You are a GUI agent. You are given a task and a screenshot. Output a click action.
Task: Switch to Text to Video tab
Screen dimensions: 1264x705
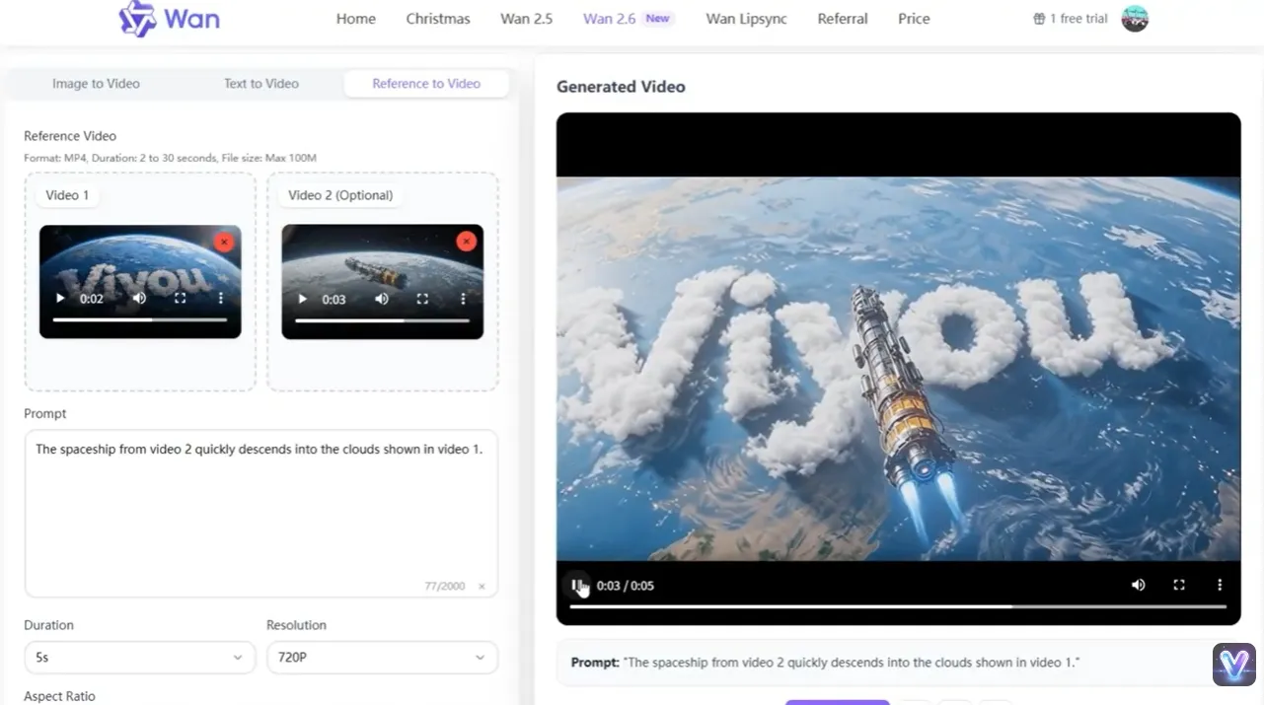point(260,84)
